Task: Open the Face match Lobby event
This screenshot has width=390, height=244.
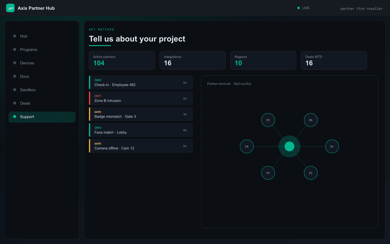Action: (x=141, y=130)
